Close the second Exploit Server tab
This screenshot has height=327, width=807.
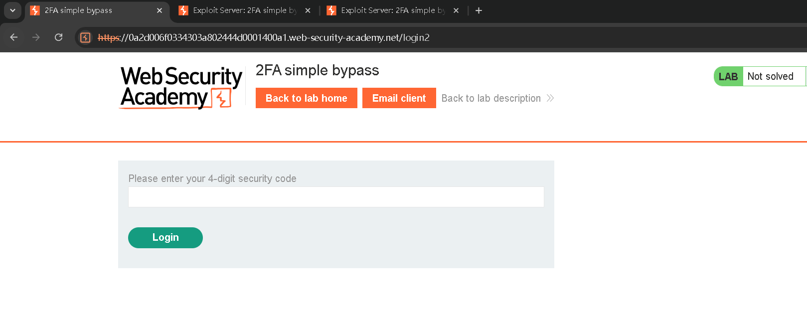[x=308, y=10]
